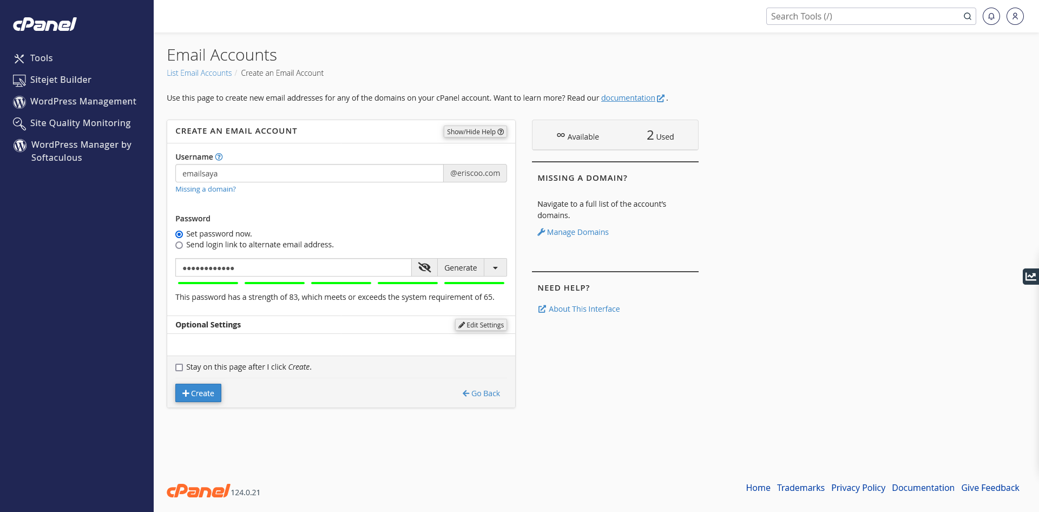Click the Sitejet Builder sidebar icon
Viewport: 1039px width, 512px height.
tap(19, 80)
